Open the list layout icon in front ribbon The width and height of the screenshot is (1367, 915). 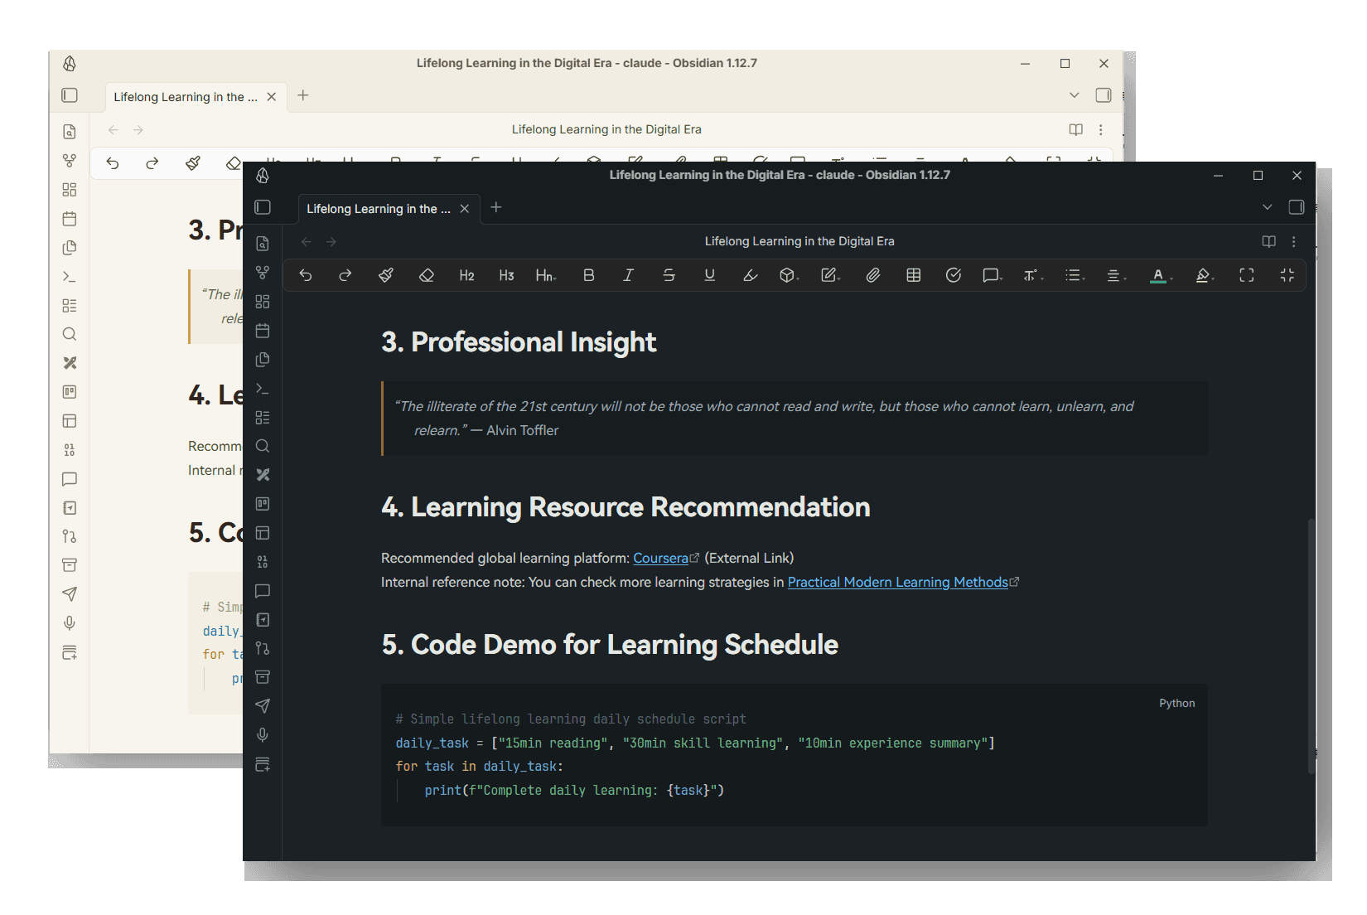pos(263,418)
